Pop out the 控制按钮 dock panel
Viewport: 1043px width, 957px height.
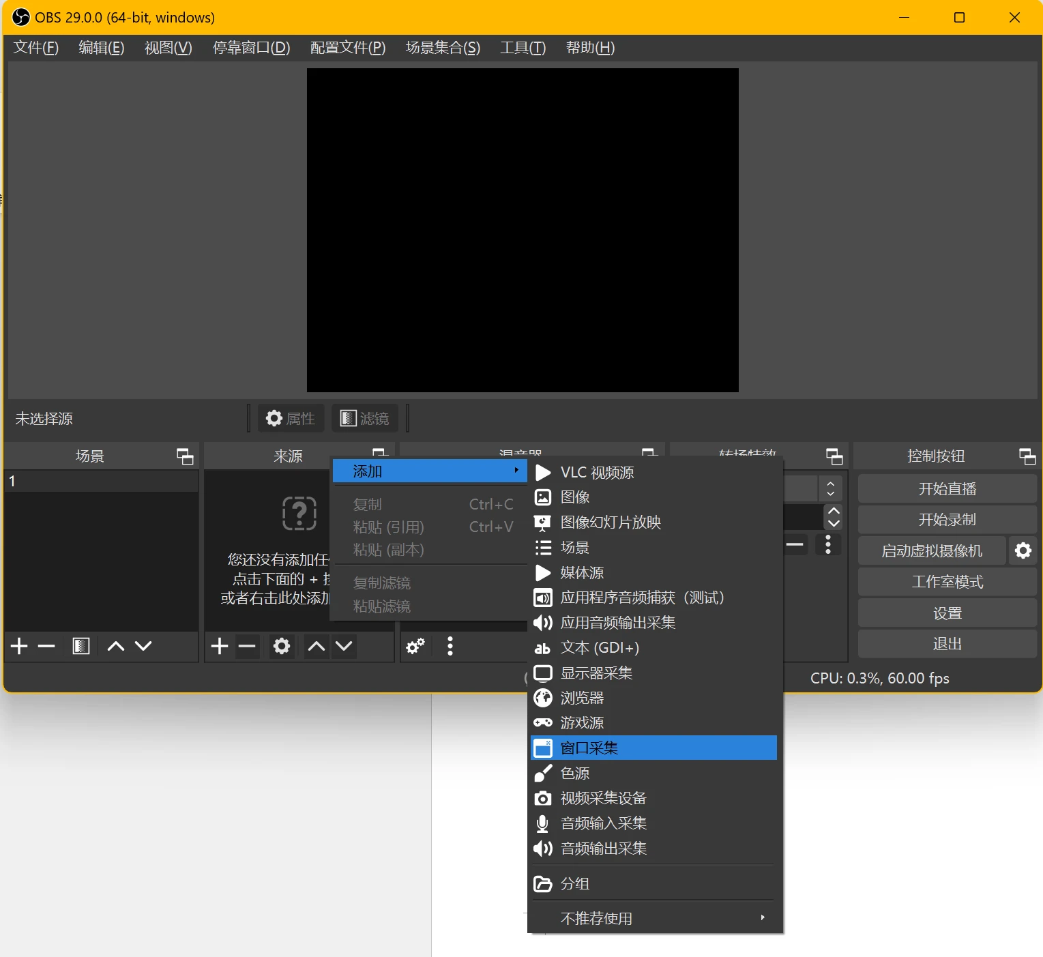click(x=1027, y=456)
